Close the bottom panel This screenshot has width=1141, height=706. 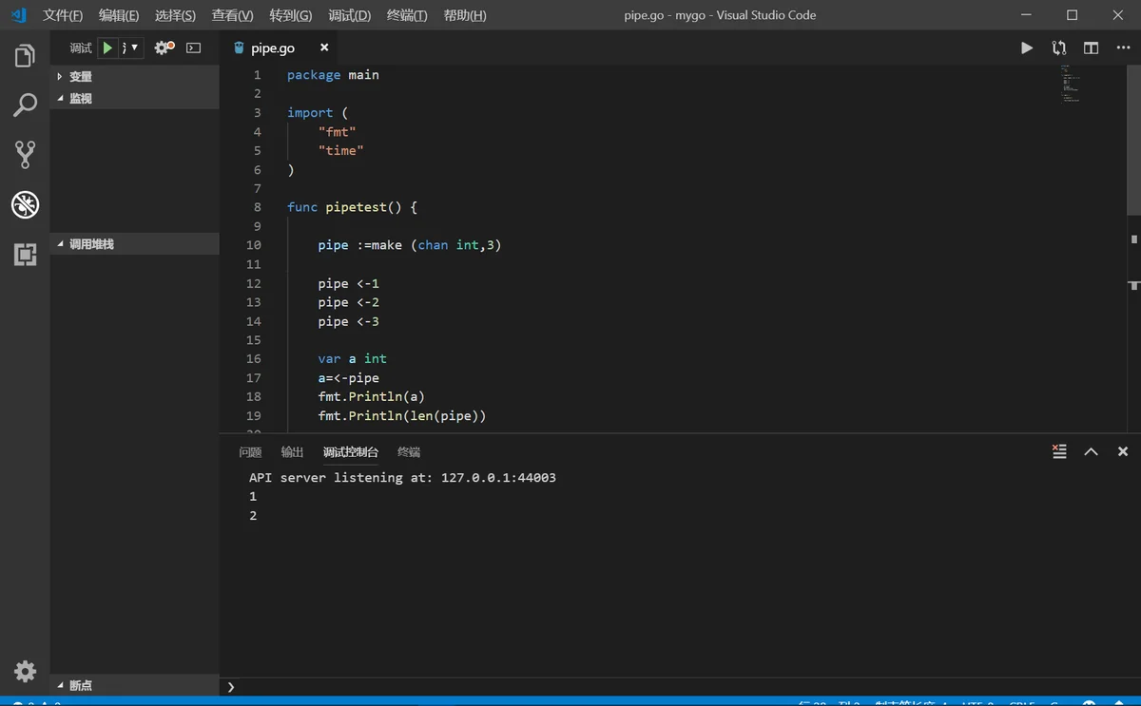1123,451
